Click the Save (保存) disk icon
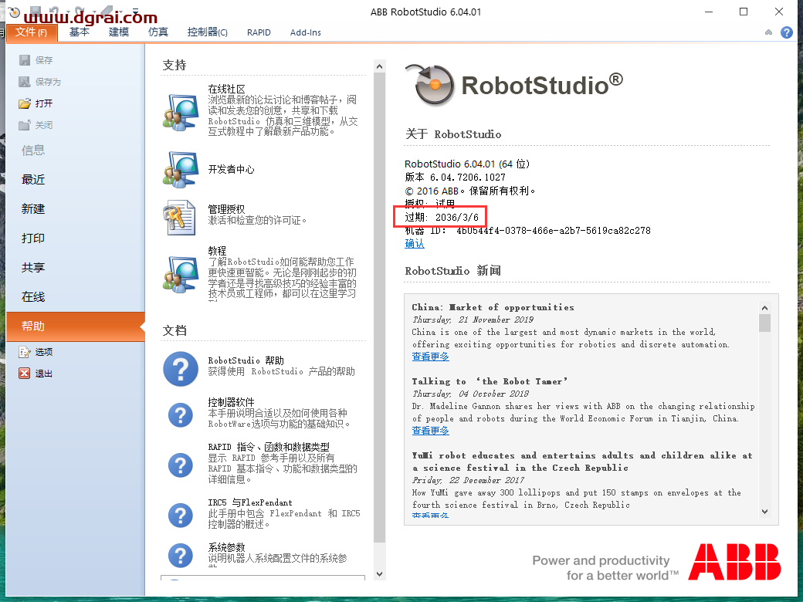 25,60
